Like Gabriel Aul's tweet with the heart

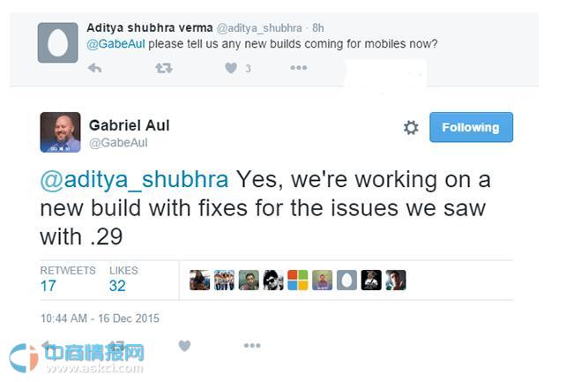click(184, 346)
